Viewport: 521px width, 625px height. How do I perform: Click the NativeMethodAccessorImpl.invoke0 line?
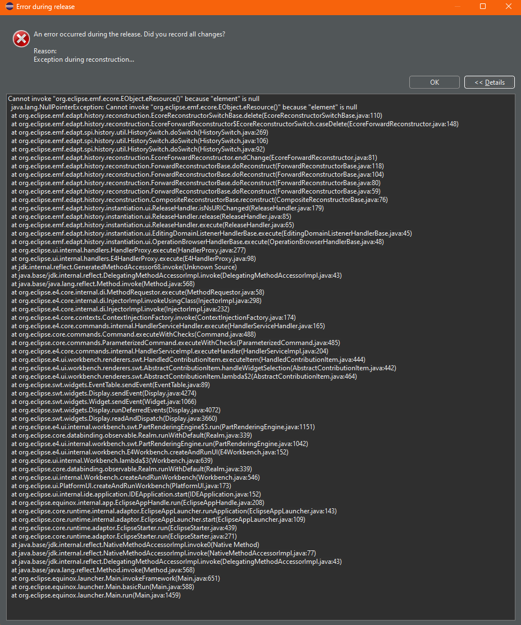tap(135, 544)
